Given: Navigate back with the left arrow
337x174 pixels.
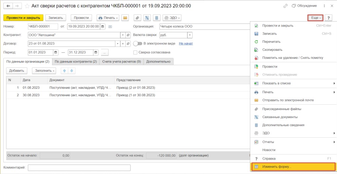Looking at the screenshot, I should [8, 6].
